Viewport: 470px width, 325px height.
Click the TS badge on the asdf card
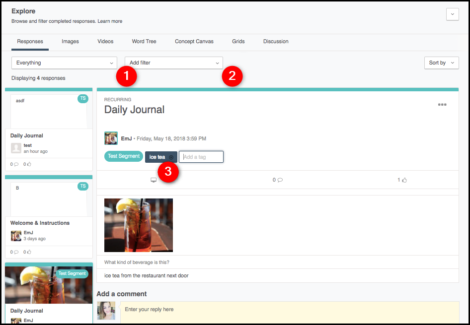(83, 98)
